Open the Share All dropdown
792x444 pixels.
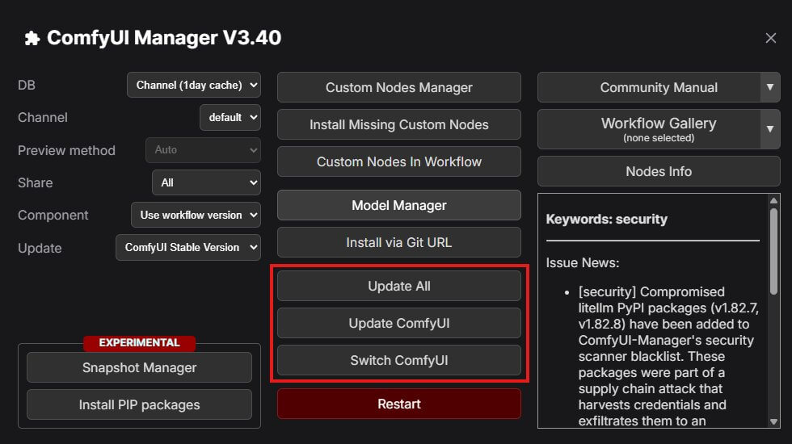tap(207, 182)
